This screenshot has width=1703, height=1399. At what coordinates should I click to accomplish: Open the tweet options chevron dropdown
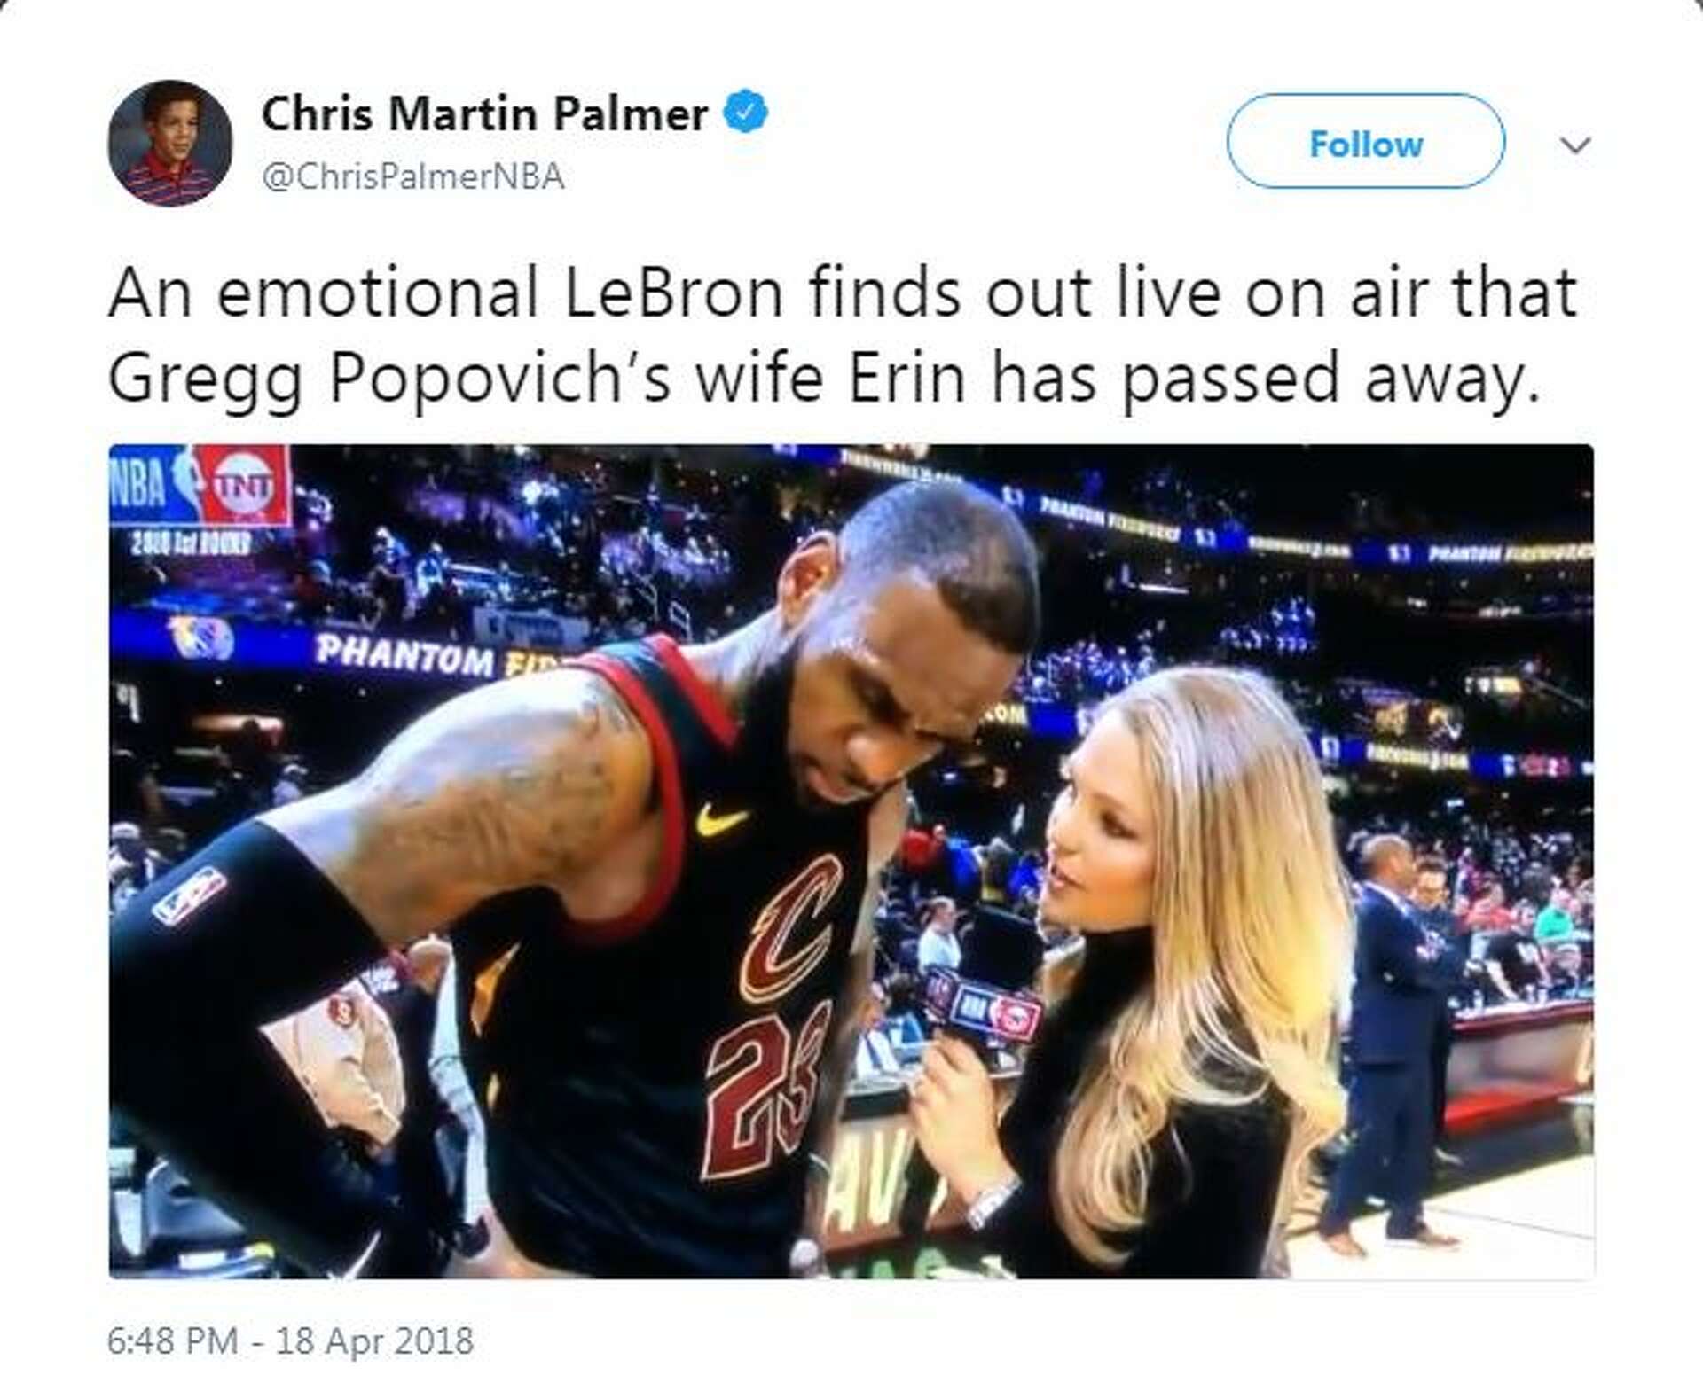point(1574,145)
